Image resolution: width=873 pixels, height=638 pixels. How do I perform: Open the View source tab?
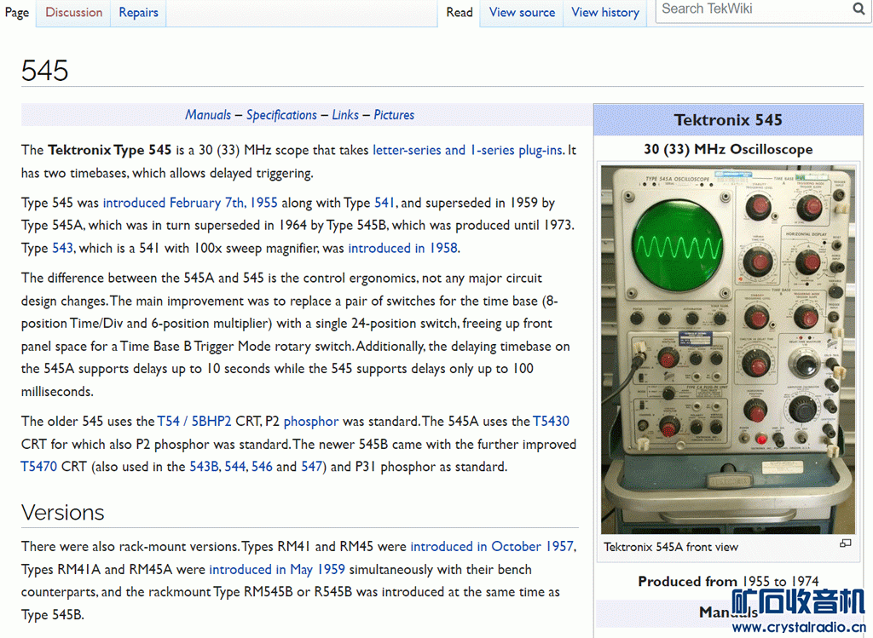(x=522, y=13)
